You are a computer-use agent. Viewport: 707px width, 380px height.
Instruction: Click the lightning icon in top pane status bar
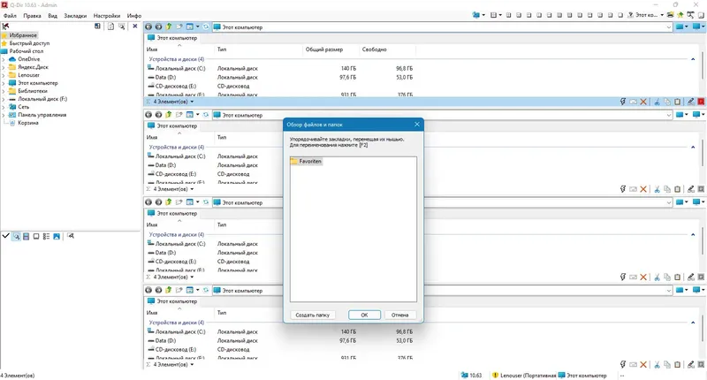623,102
